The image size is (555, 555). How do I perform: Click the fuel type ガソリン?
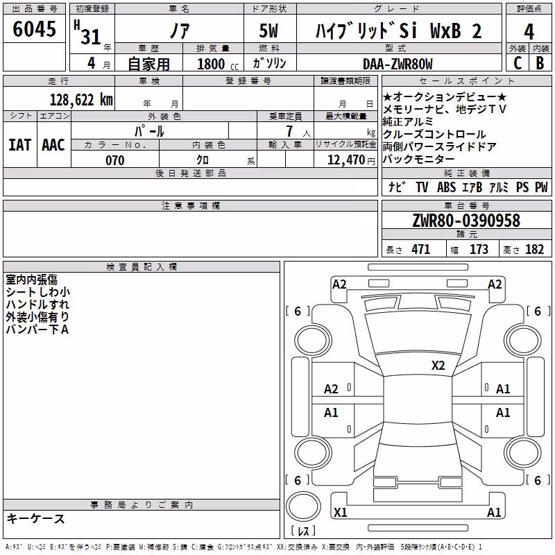[x=269, y=63]
